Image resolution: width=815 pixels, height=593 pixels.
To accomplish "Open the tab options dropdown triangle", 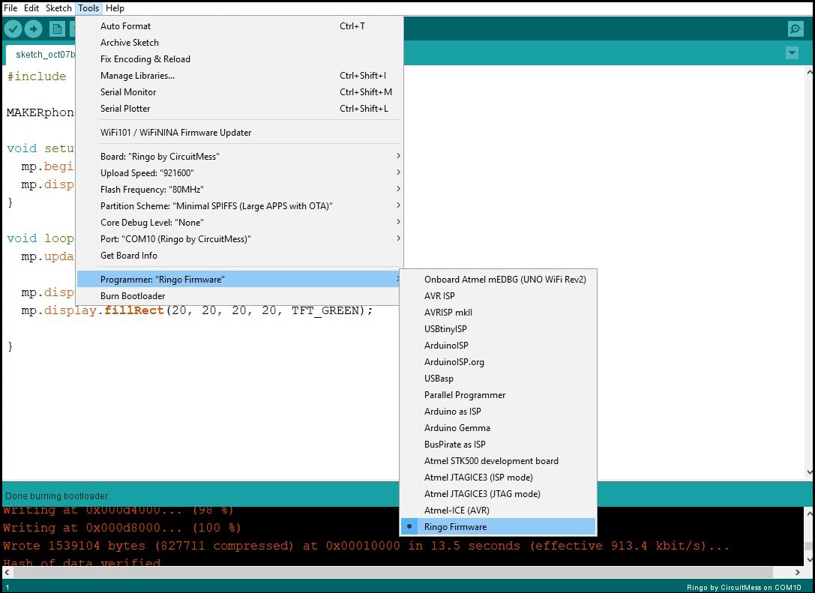I will pyautogui.click(x=792, y=53).
